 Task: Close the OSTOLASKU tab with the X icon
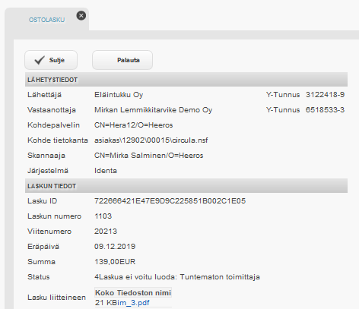point(81,16)
